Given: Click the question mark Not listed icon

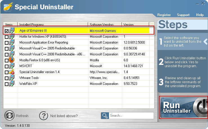Looking at the screenshot, I should pos(44,116).
